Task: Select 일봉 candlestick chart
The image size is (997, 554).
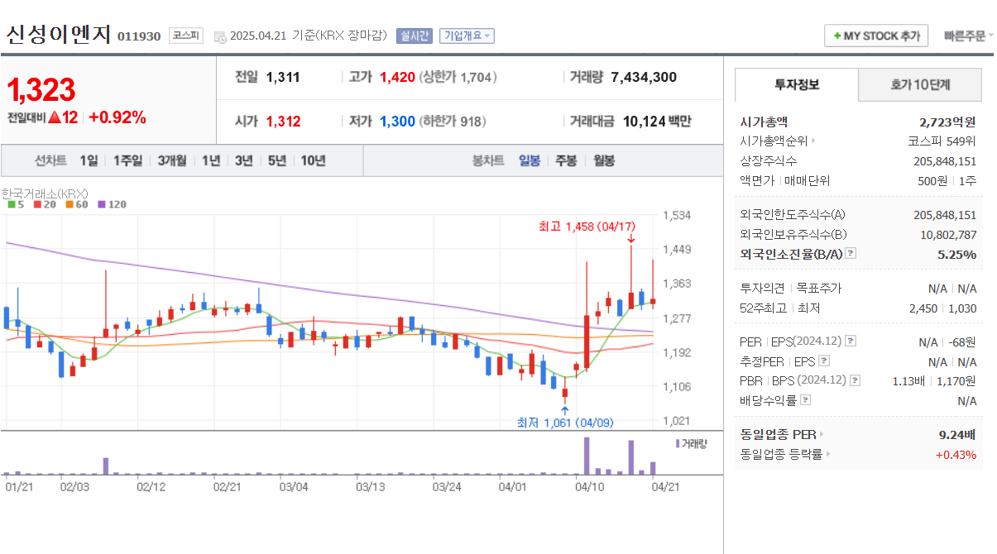Action: (530, 160)
